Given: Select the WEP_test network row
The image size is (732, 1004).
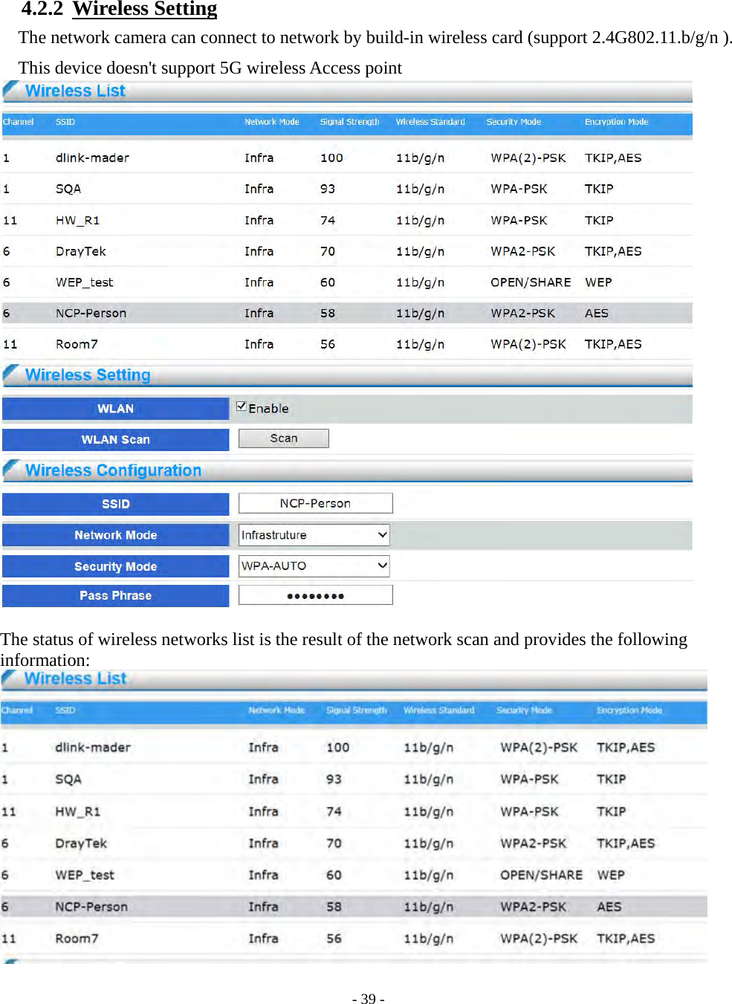Looking at the screenshot, I should pos(84,282).
